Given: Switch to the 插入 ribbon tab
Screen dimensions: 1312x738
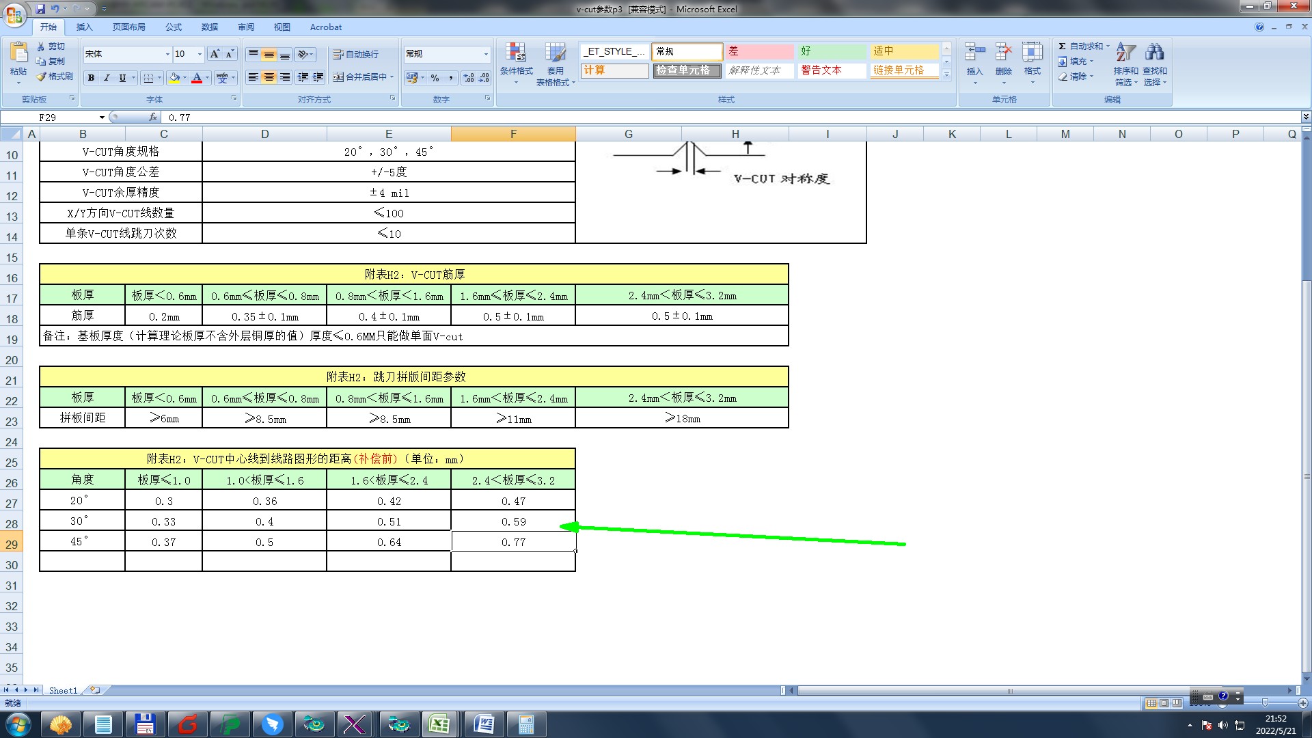Looking at the screenshot, I should click(84, 27).
